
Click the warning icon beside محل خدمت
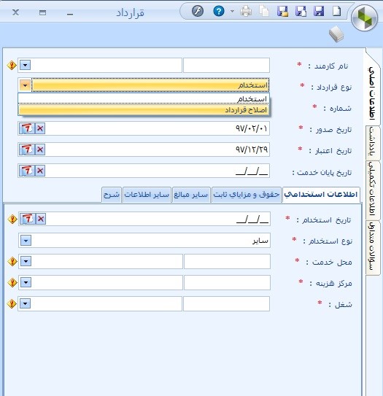[x=12, y=261]
